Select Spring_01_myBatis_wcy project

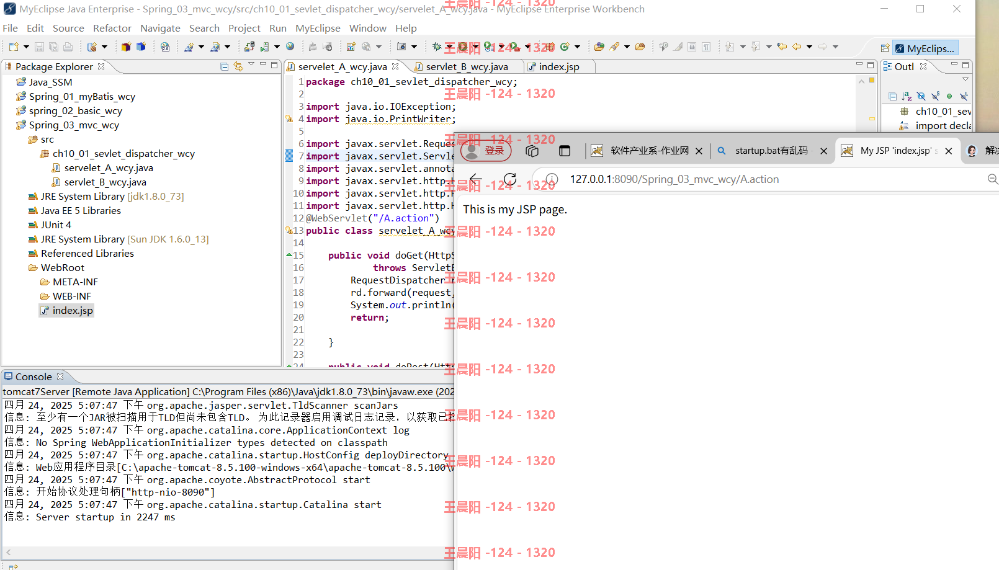pyautogui.click(x=82, y=96)
